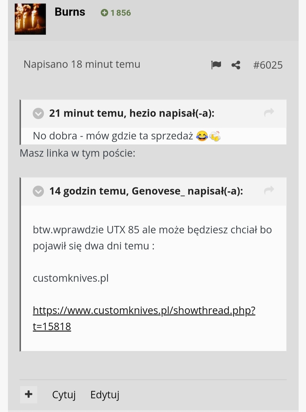The width and height of the screenshot is (306, 412).
Task: Go to hezio's original post arrow
Action: click(x=269, y=112)
